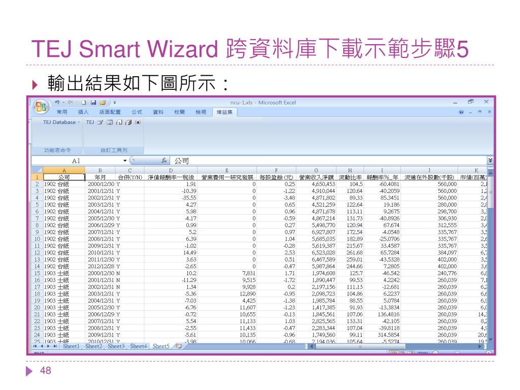Jump to first sheet with the sheet navigation arrow

tap(35, 346)
